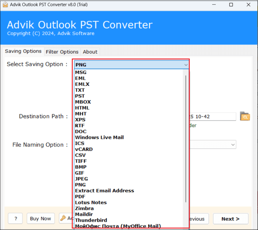The width and height of the screenshot is (258, 230).
Task: Click the Next button
Action: pyautogui.click(x=231, y=219)
